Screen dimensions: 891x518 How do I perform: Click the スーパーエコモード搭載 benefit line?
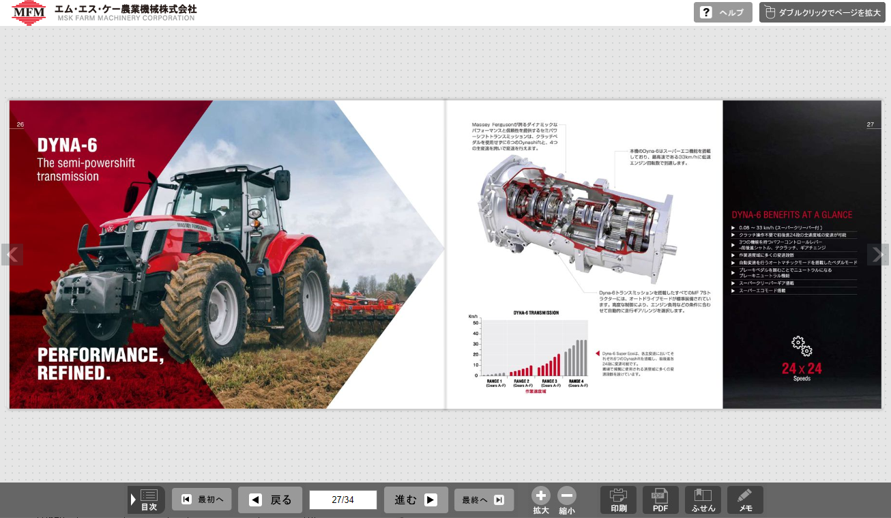761,291
